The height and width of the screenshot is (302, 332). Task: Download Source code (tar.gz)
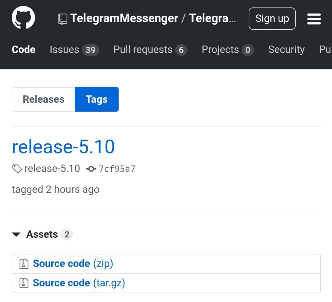pos(79,283)
